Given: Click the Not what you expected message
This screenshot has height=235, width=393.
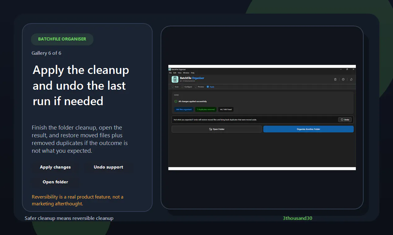Looking at the screenshot, I should pos(215,120).
